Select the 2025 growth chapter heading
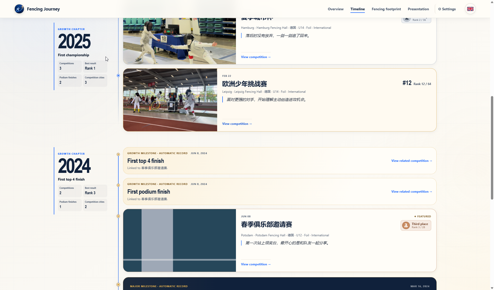This screenshot has width=494, height=290. [x=74, y=41]
